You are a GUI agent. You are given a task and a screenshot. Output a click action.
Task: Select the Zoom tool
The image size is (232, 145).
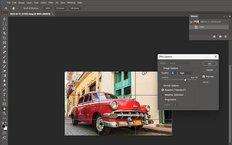(x=4, y=113)
